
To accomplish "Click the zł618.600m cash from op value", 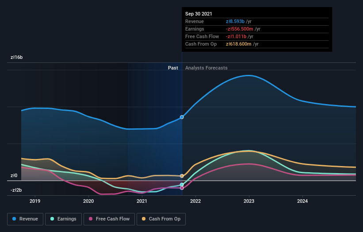I will pyautogui.click(x=239, y=44).
